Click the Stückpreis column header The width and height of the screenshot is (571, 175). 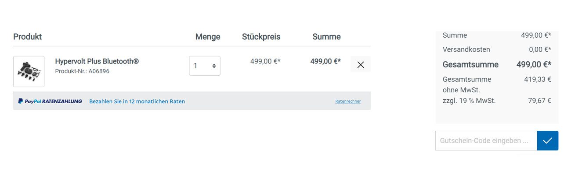pyautogui.click(x=261, y=37)
